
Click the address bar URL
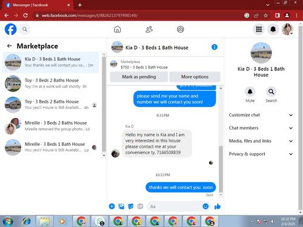click(90, 15)
